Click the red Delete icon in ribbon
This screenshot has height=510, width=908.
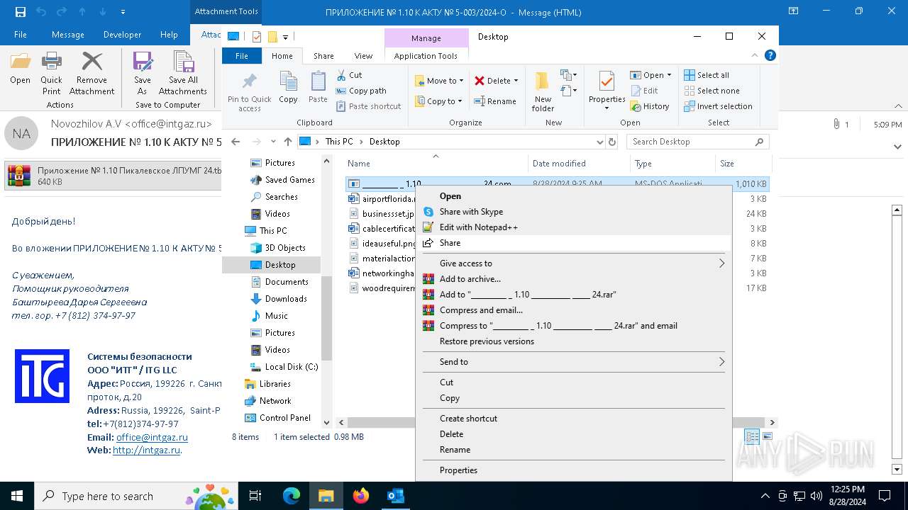tap(480, 81)
